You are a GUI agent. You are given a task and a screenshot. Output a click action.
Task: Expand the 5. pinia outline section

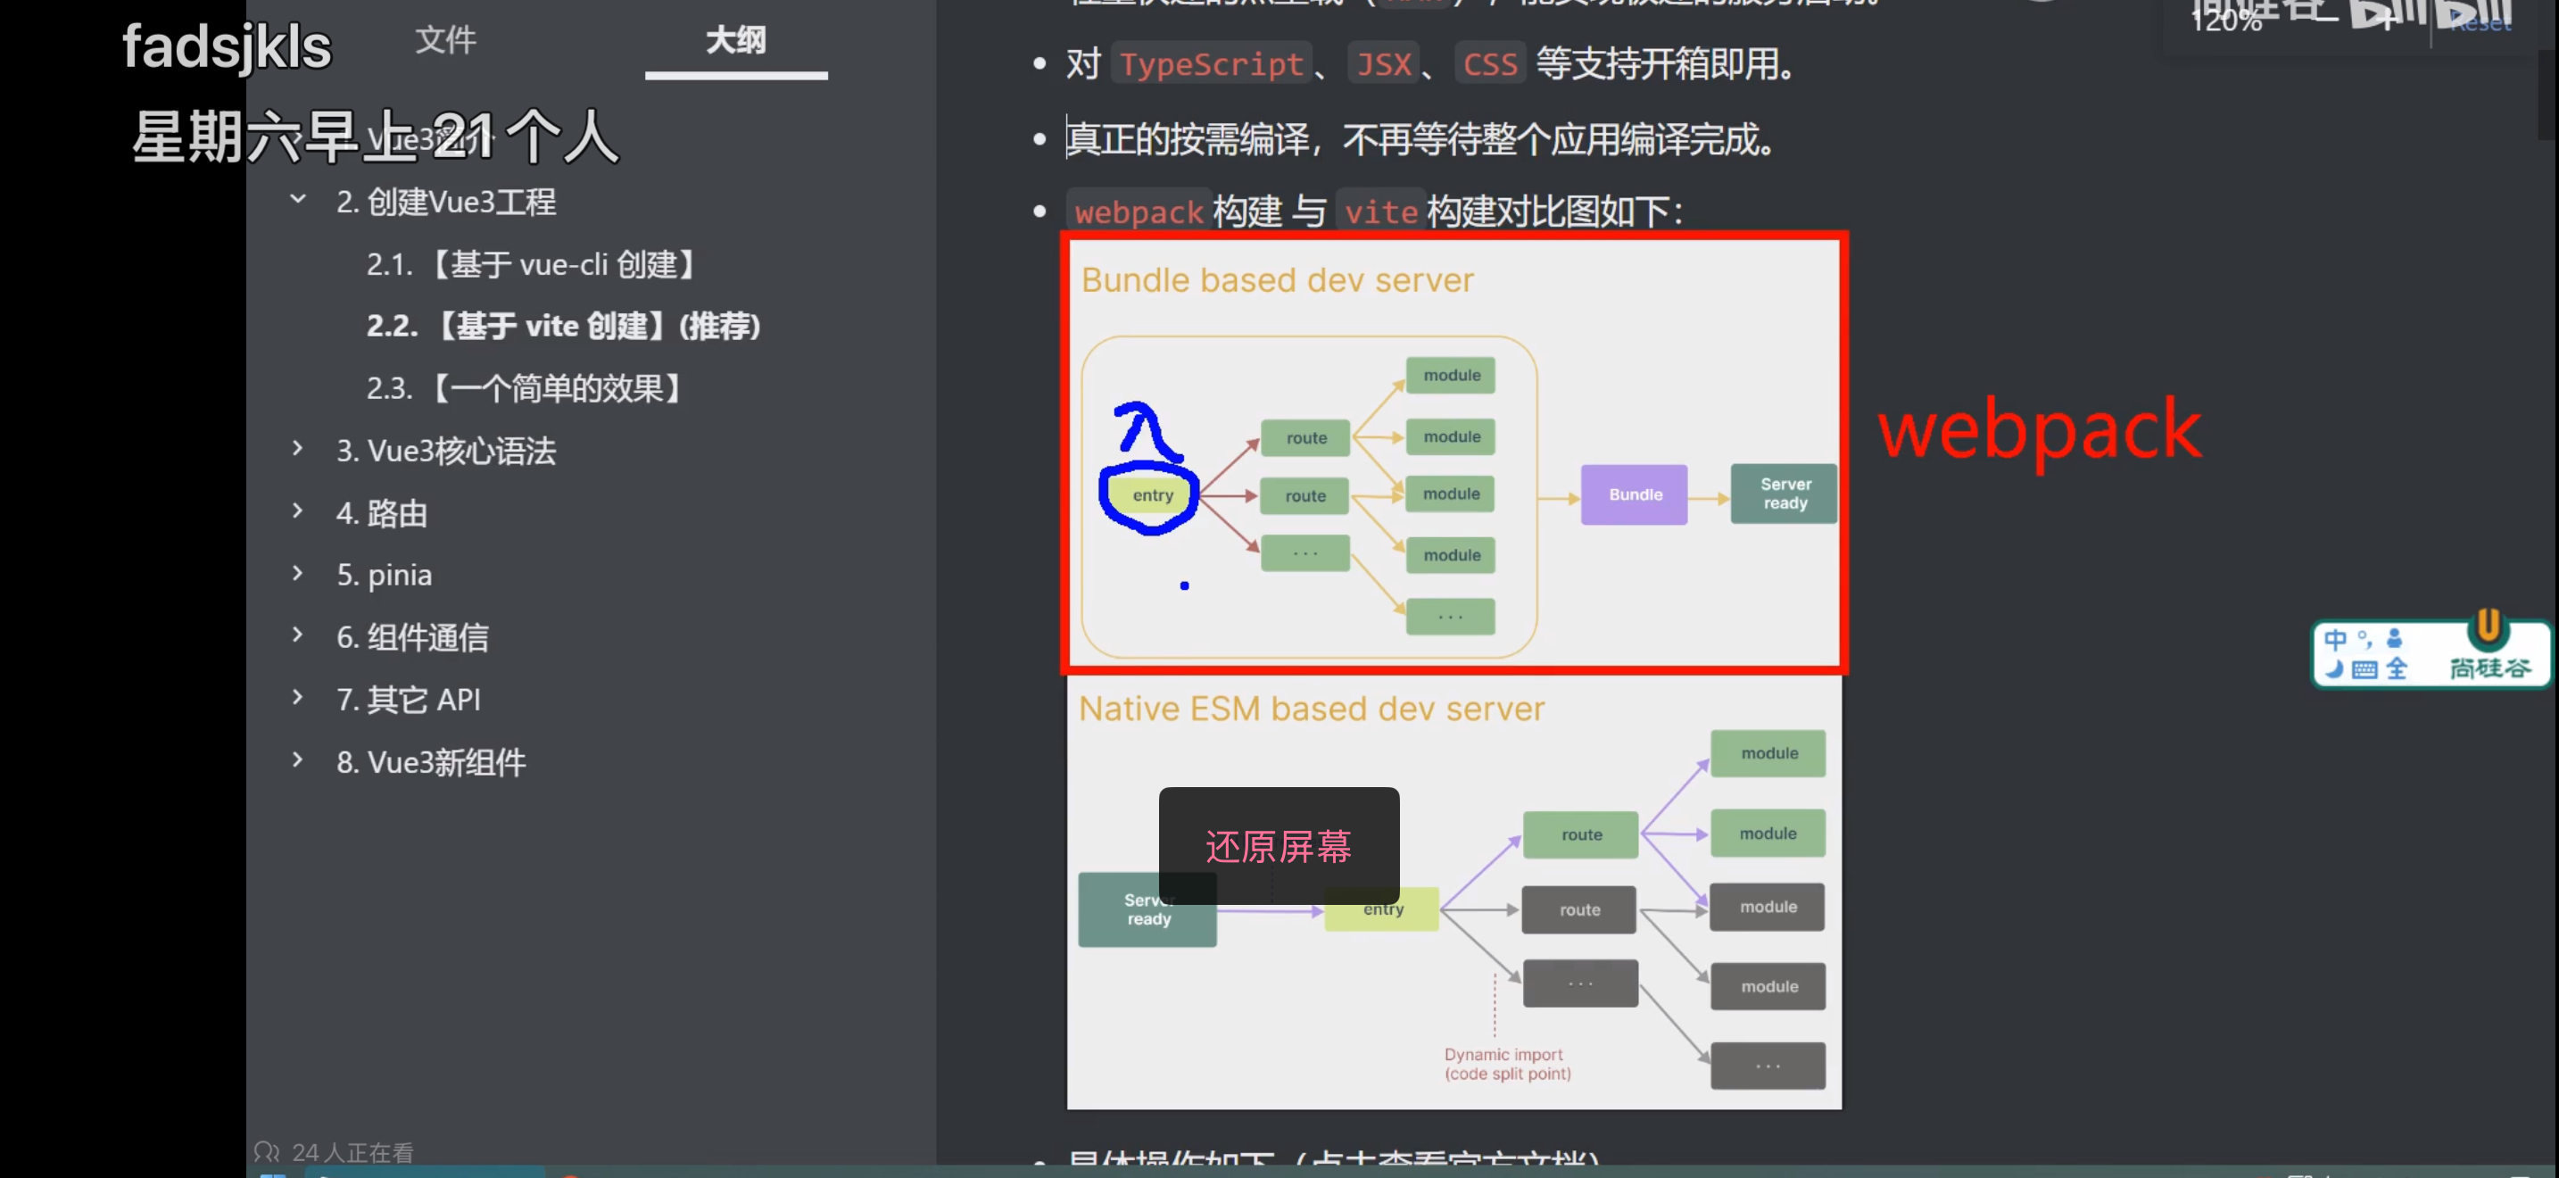pos(298,573)
